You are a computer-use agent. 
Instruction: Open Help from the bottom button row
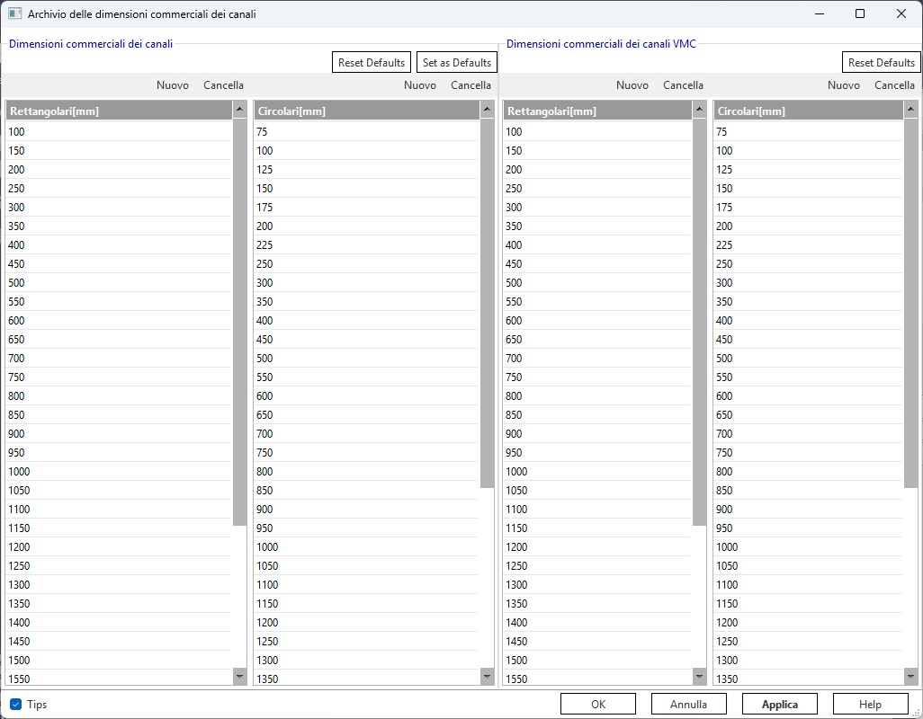[x=870, y=705]
